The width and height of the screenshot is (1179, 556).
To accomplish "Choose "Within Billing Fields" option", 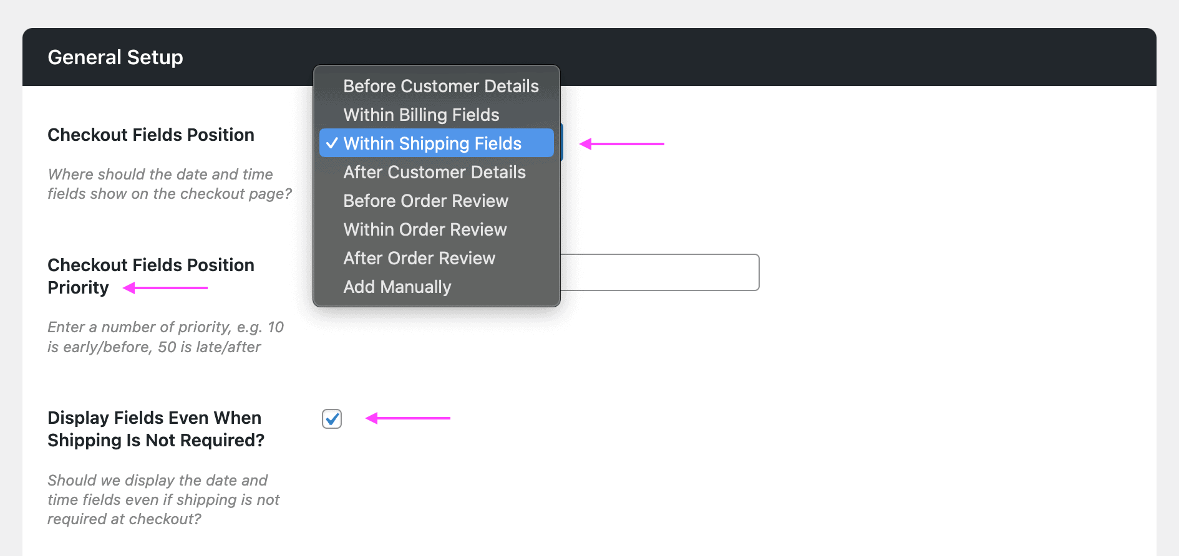I will [420, 115].
